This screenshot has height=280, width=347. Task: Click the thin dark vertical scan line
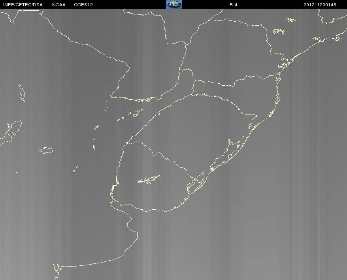[63, 144]
